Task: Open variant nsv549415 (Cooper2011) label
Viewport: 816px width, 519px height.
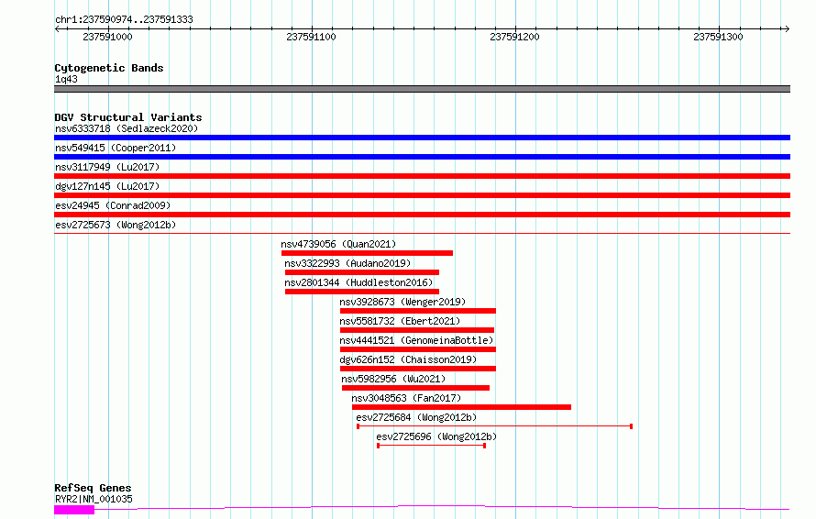Action: pos(116,148)
